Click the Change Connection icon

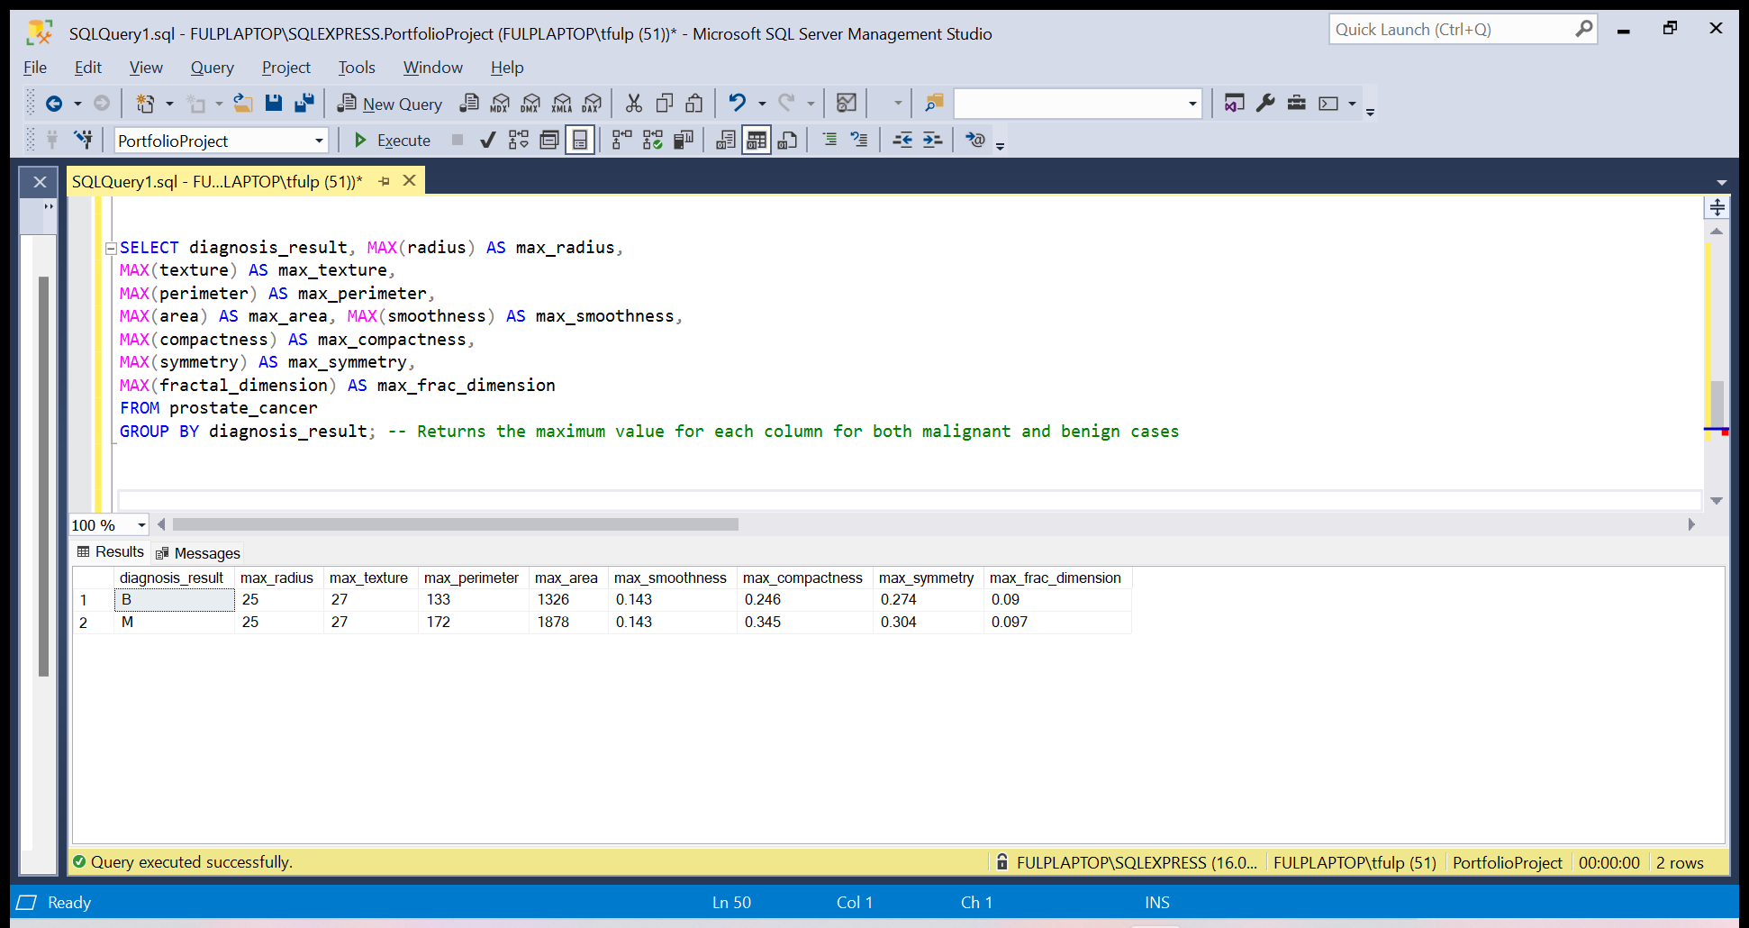(84, 140)
